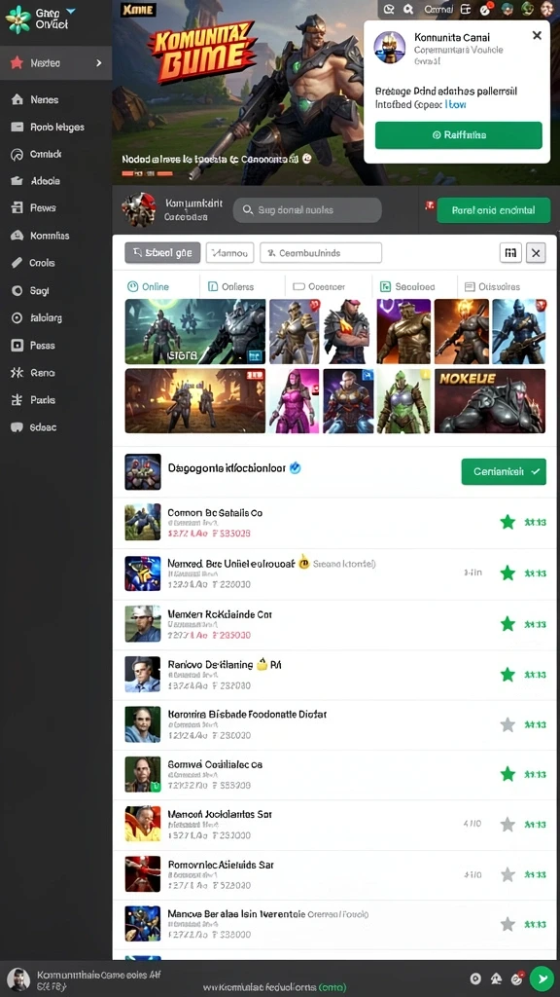Click the green Cenlanicit button
Screen dimensions: 560x997
504,472
